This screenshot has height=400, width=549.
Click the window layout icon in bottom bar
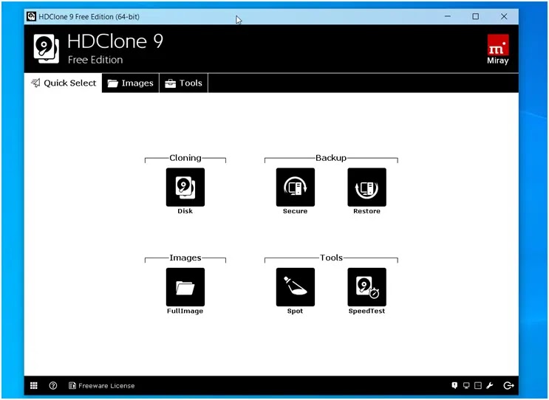[478, 385]
